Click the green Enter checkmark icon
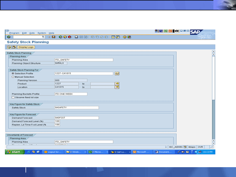This screenshot has height=177, width=236. [9, 37]
